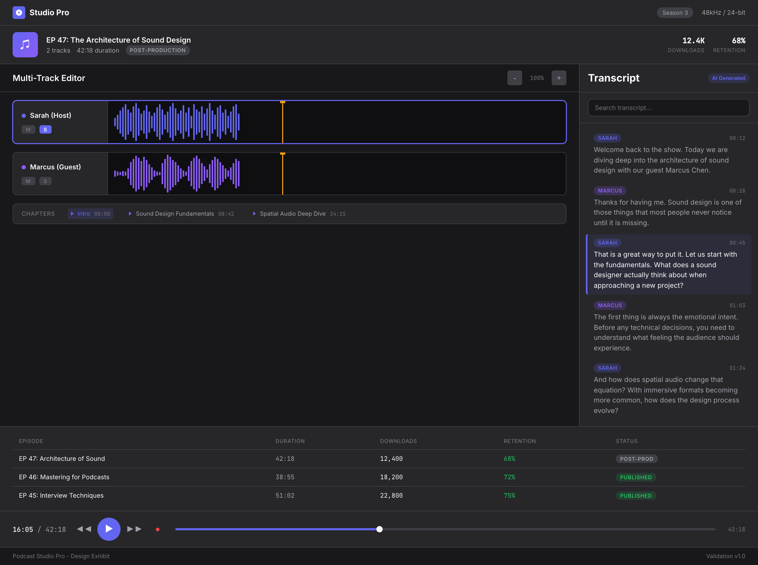Click the music note episode icon
The height and width of the screenshot is (565, 758).
point(25,44)
